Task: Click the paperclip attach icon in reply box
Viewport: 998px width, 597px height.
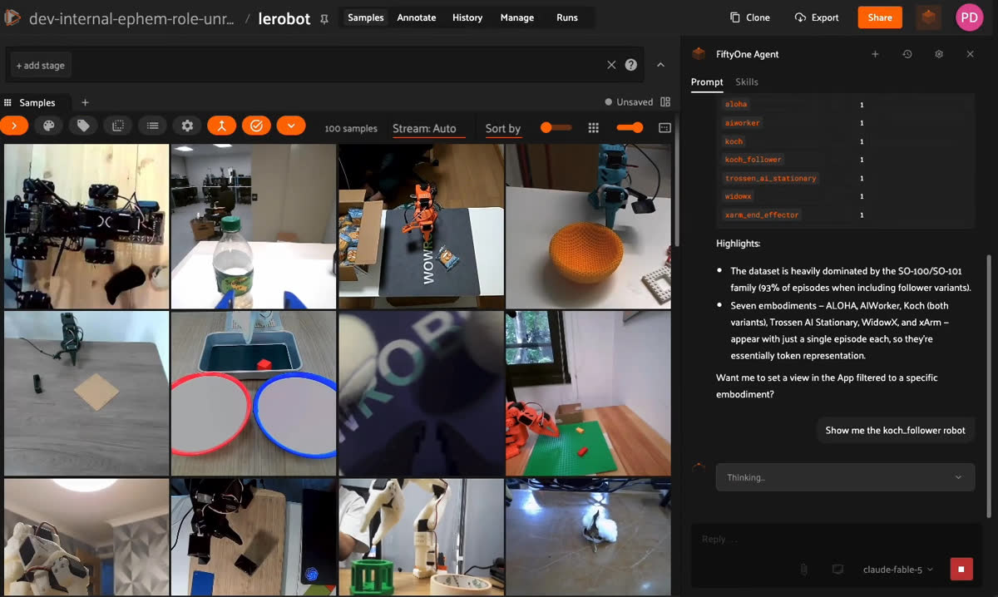Action: pyautogui.click(x=804, y=570)
